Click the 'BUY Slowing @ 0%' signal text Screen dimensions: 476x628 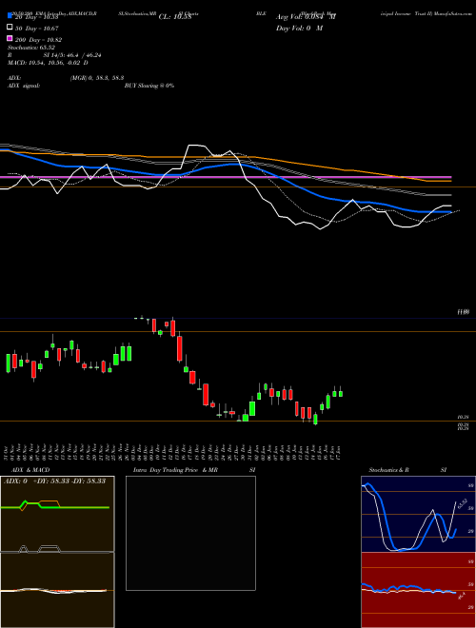pyautogui.click(x=149, y=86)
